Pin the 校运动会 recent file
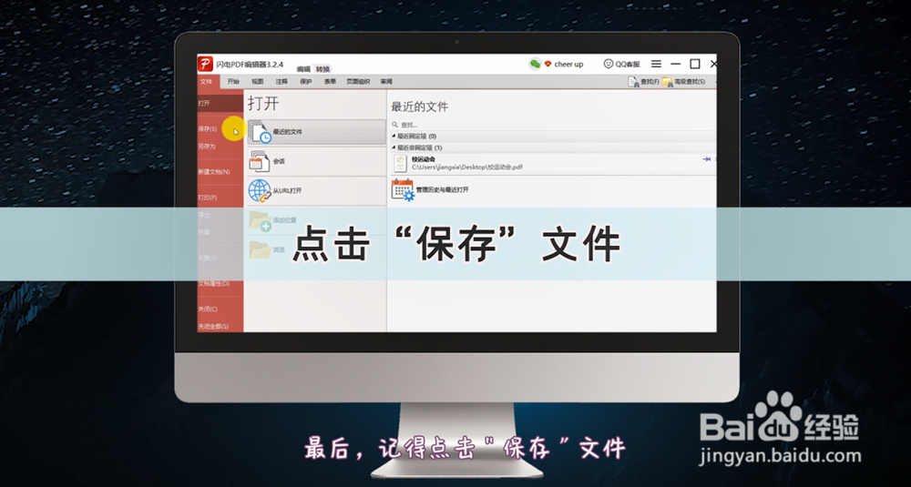Image resolution: width=911 pixels, height=487 pixels. [707, 159]
